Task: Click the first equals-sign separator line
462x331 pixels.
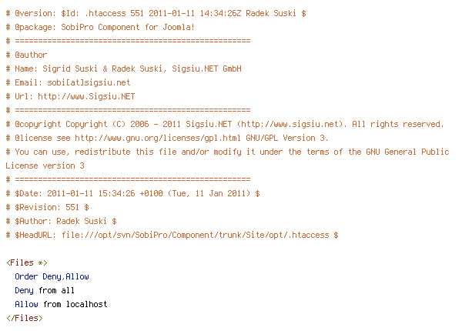Action: coord(128,41)
